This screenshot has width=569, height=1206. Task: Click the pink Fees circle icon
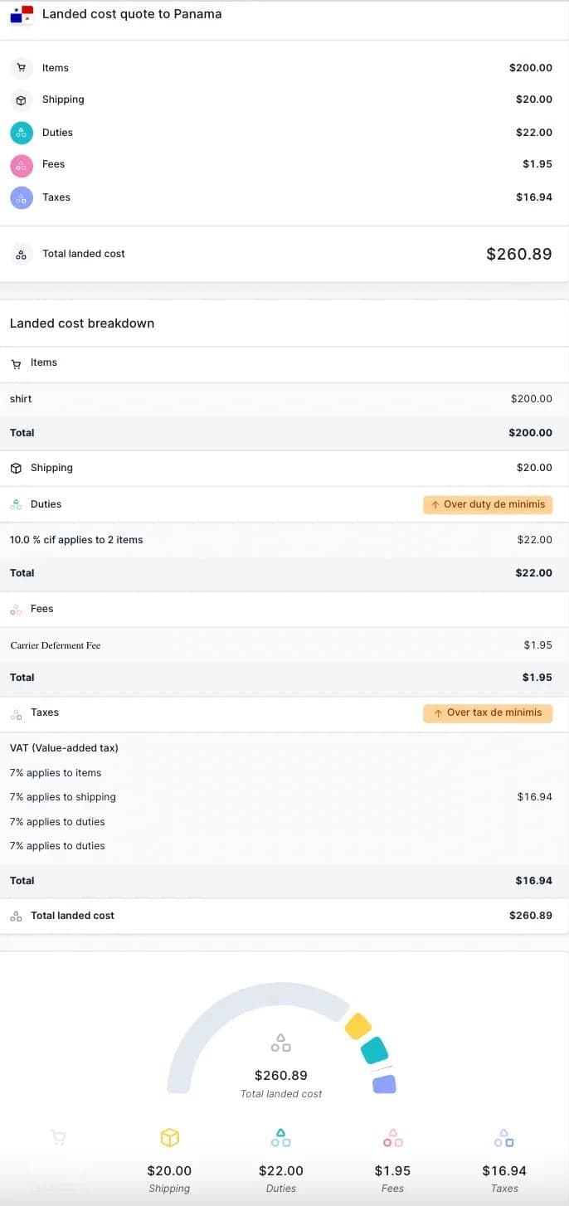click(22, 164)
